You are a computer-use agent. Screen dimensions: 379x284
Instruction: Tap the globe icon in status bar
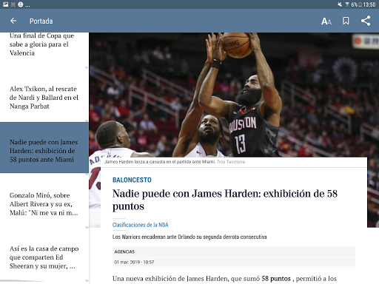[21, 4]
